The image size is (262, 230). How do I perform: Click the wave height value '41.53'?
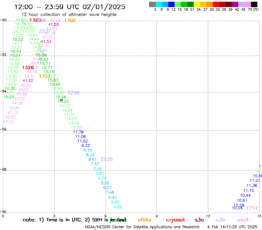(x=46, y=41)
